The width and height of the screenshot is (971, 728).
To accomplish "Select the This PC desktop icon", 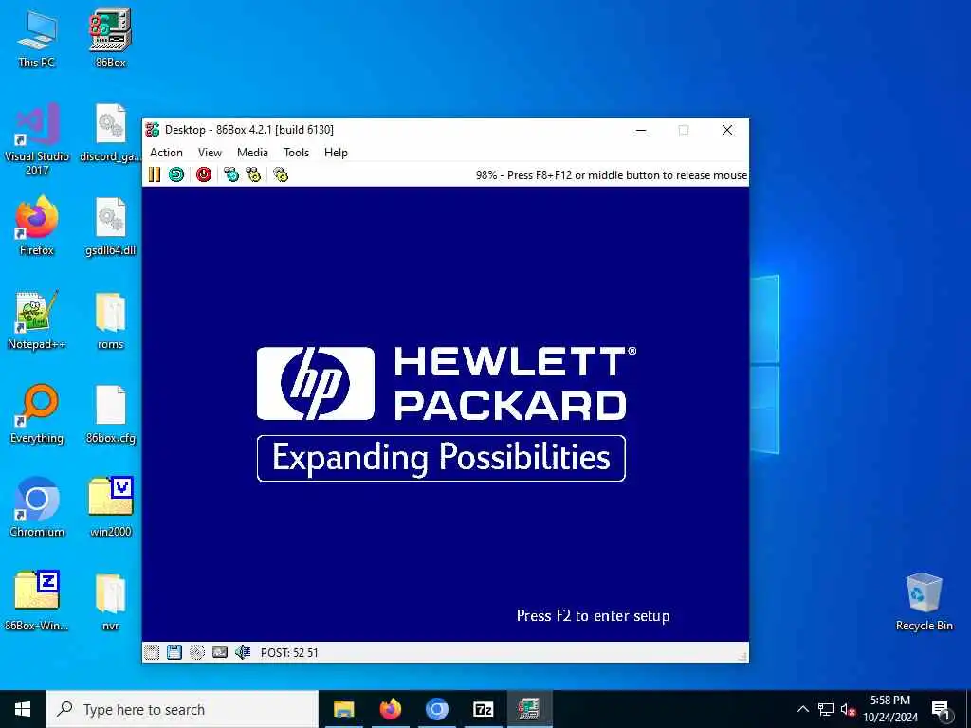I will pos(37,38).
